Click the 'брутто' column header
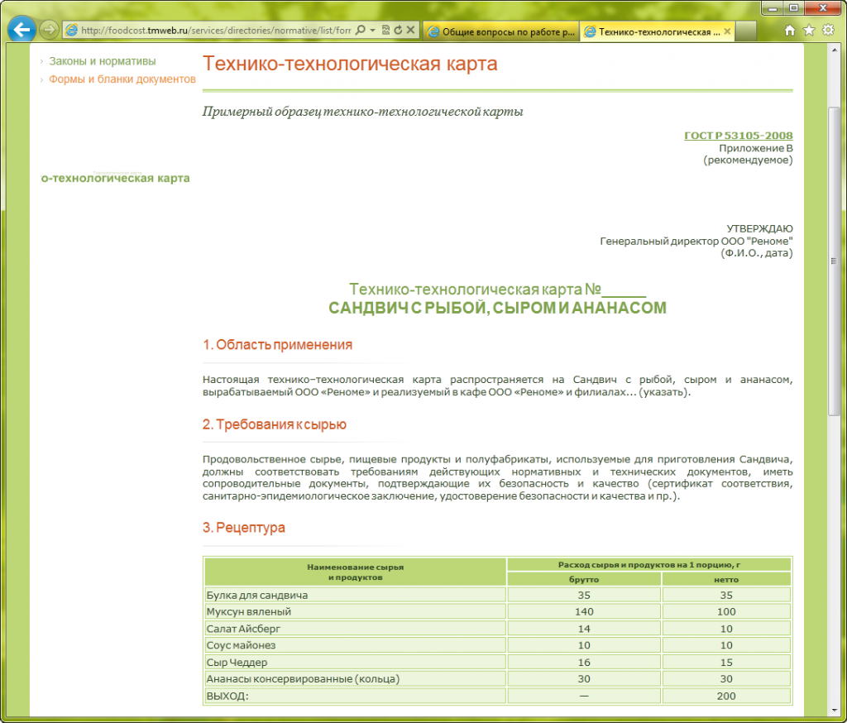Screen dimensions: 847x723 click(584, 579)
